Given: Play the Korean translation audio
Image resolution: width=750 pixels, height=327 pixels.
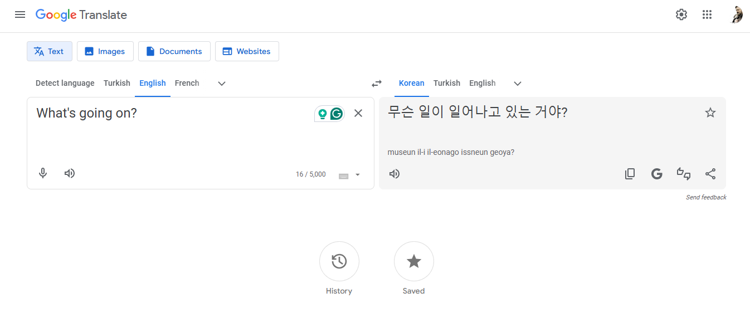Looking at the screenshot, I should tap(395, 173).
